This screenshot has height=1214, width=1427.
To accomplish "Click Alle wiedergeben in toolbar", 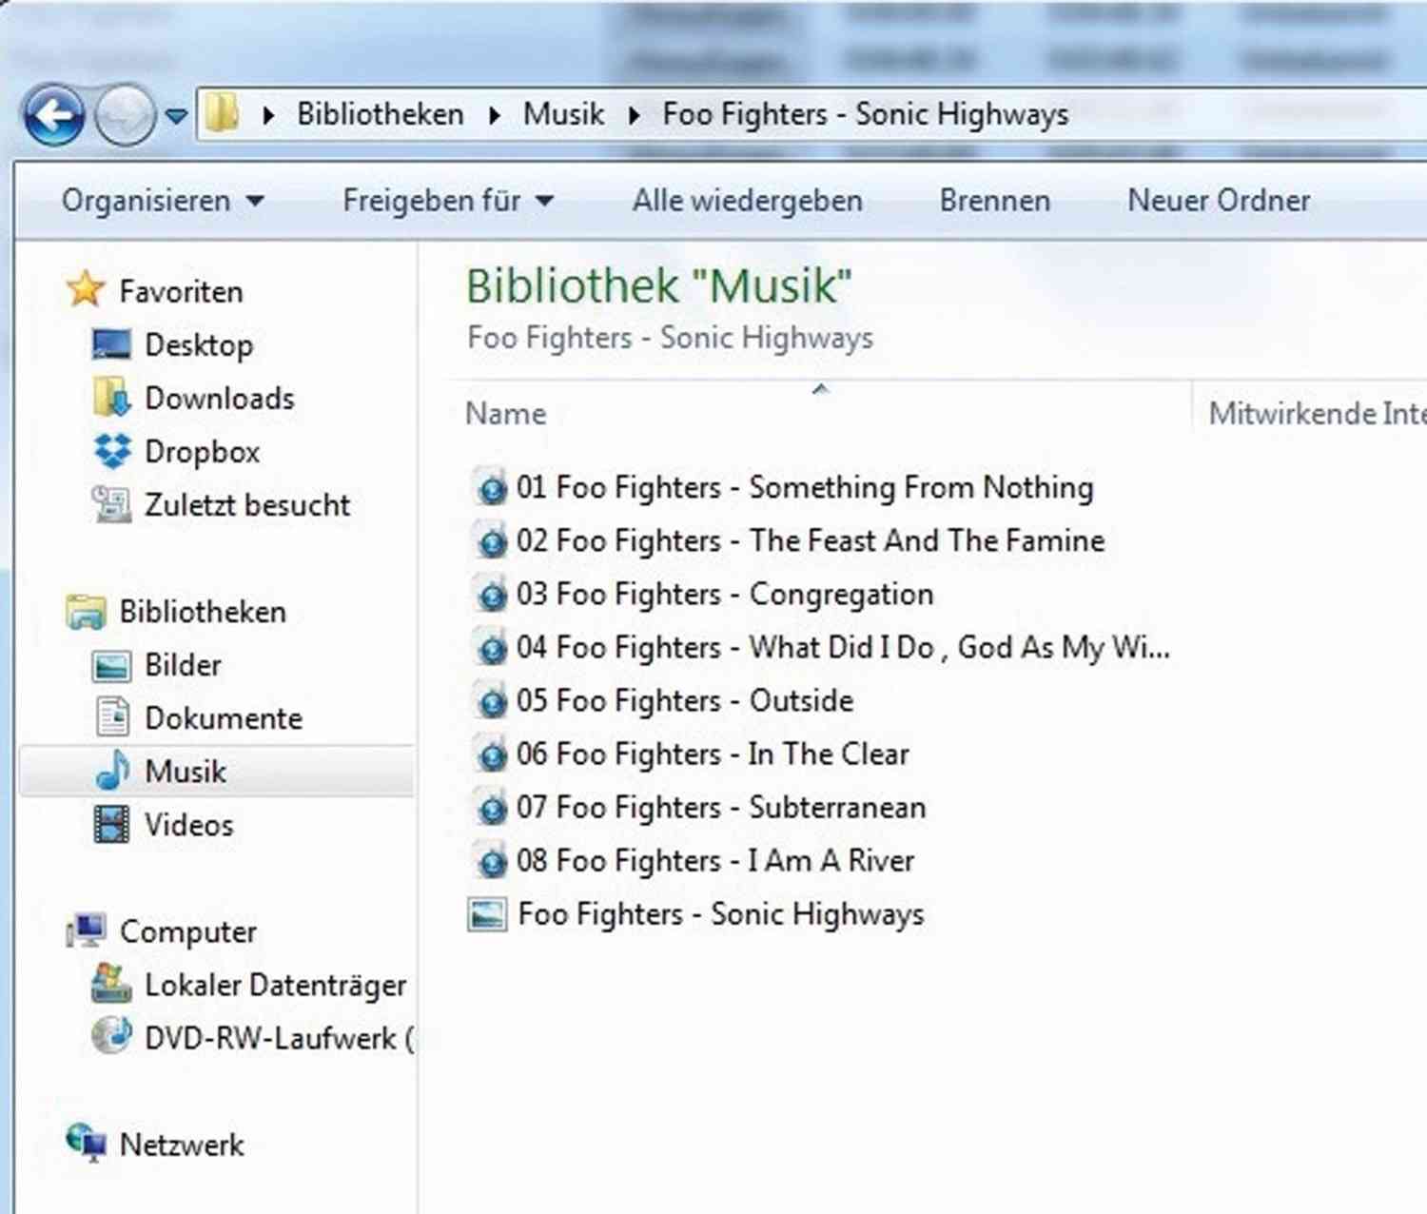I will coord(748,201).
